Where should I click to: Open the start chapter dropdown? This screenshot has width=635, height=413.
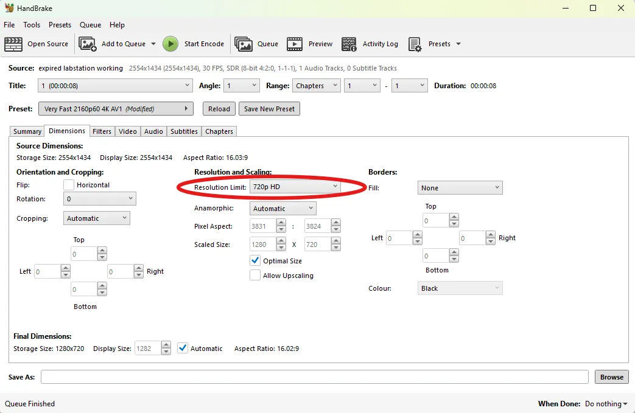click(362, 86)
